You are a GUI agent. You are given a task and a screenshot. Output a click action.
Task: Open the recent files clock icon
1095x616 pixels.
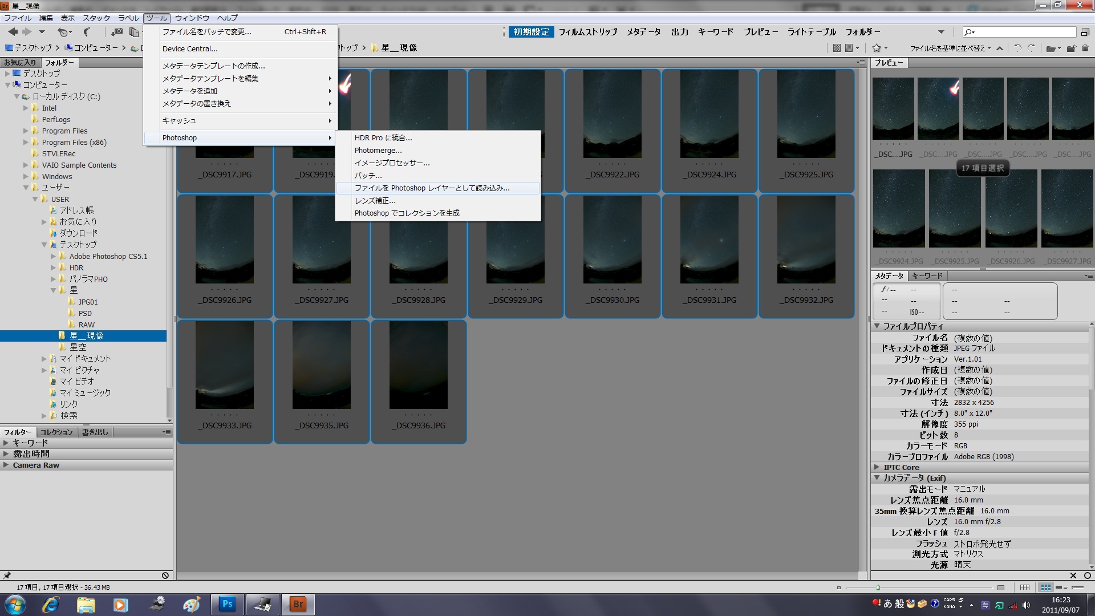click(x=63, y=32)
